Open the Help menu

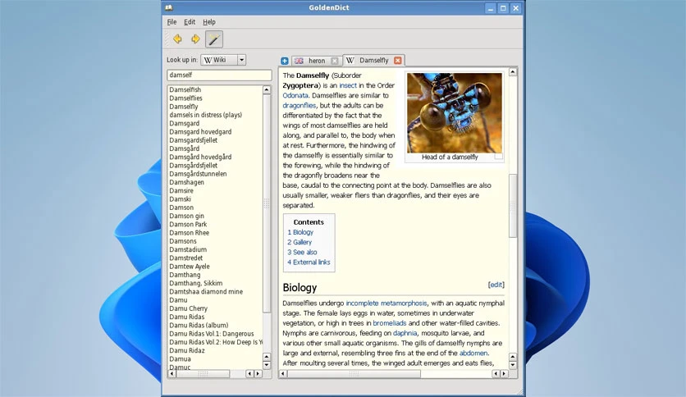pos(208,22)
